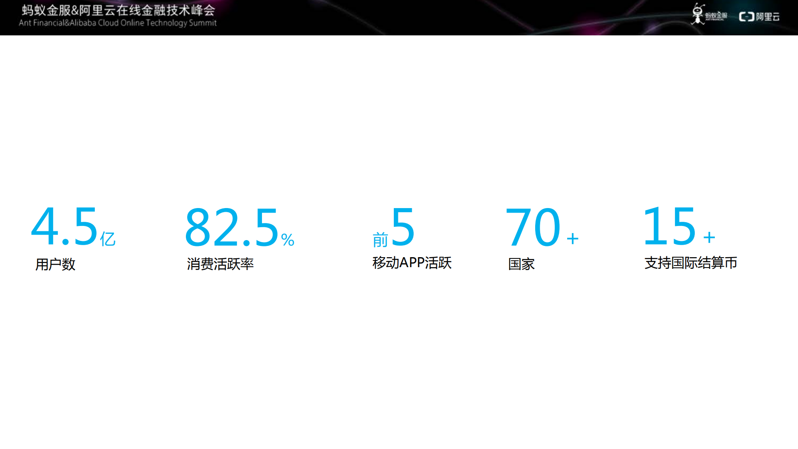798x449 pixels.
Task: Click the large blue 15 number
Action: tap(670, 227)
